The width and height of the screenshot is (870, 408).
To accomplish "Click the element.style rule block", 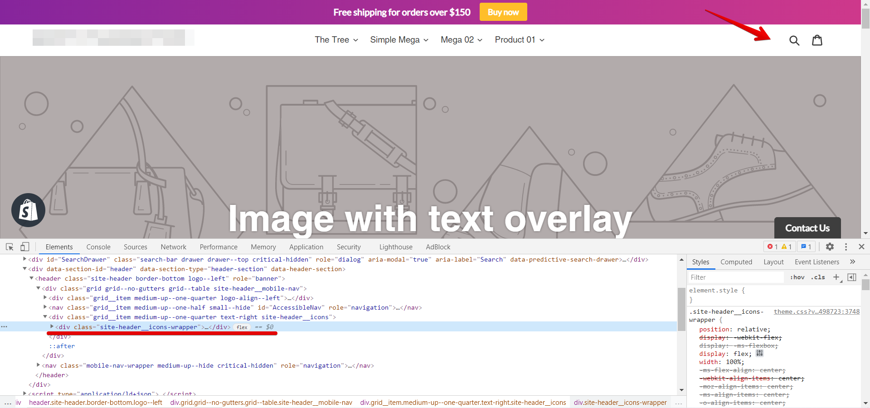I will click(717, 295).
